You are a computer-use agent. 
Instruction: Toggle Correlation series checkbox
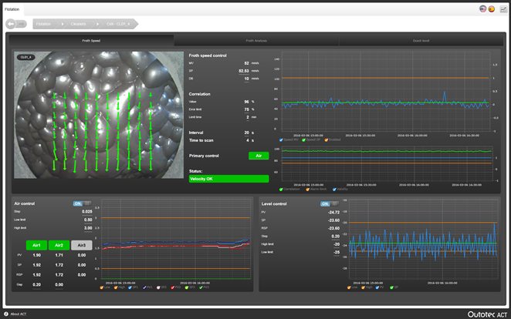pos(281,190)
